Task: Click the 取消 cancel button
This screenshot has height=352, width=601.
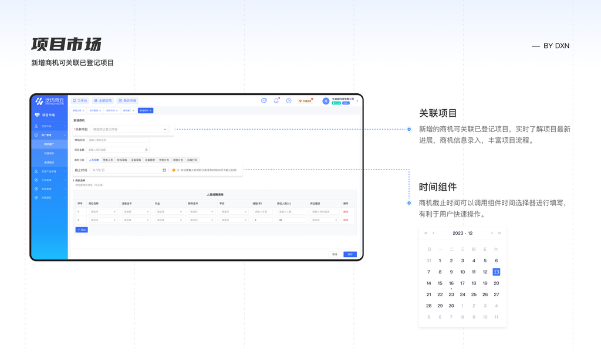Action: [335, 255]
